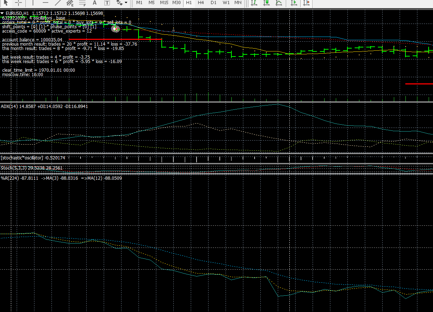Viewport: 433px width, 312px height.
Task: Pick the horizontal line tool
Action: [x=45, y=3]
